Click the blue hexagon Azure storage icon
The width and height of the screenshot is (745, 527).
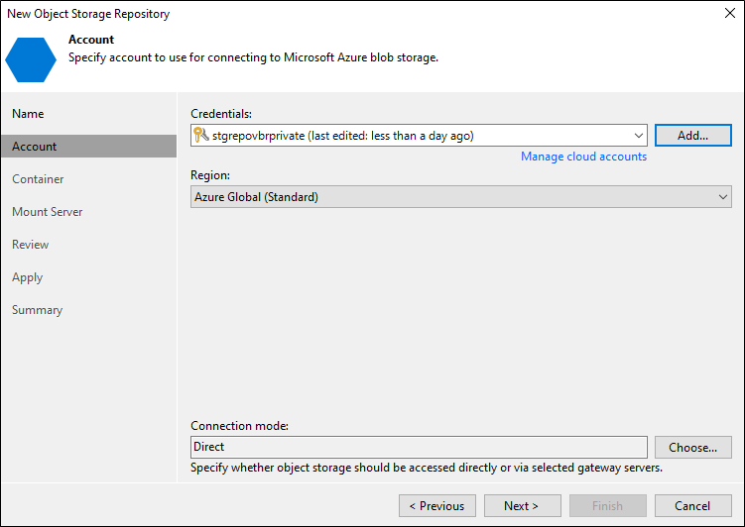(x=31, y=59)
